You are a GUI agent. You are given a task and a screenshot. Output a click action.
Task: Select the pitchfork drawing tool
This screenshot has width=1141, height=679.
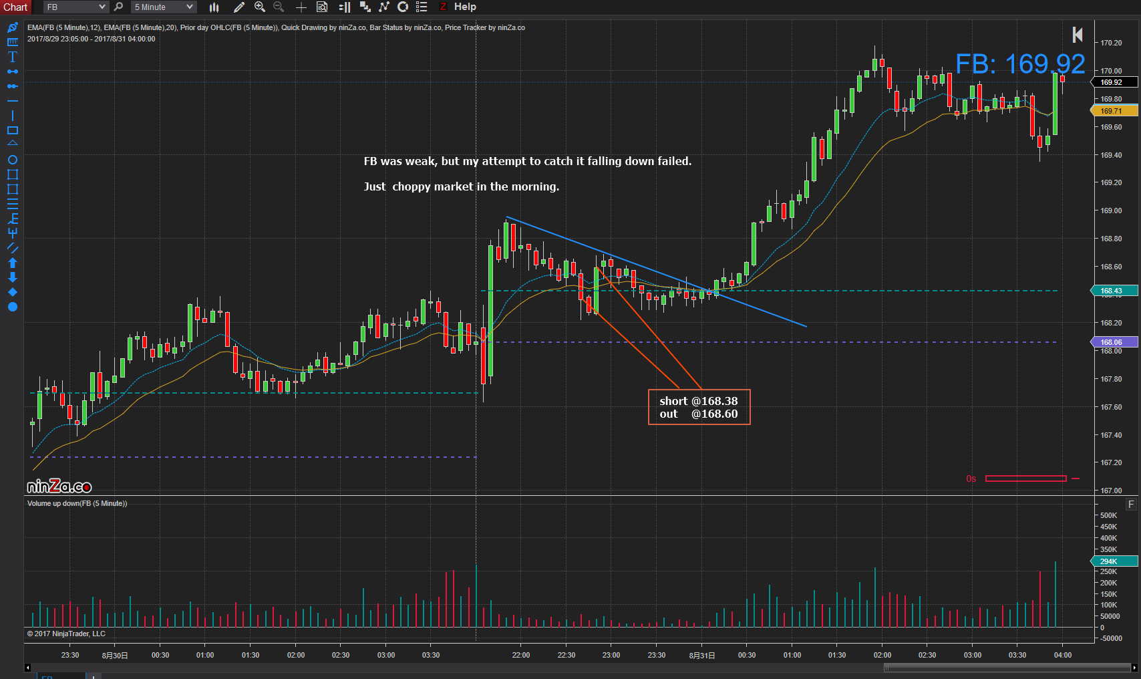12,233
